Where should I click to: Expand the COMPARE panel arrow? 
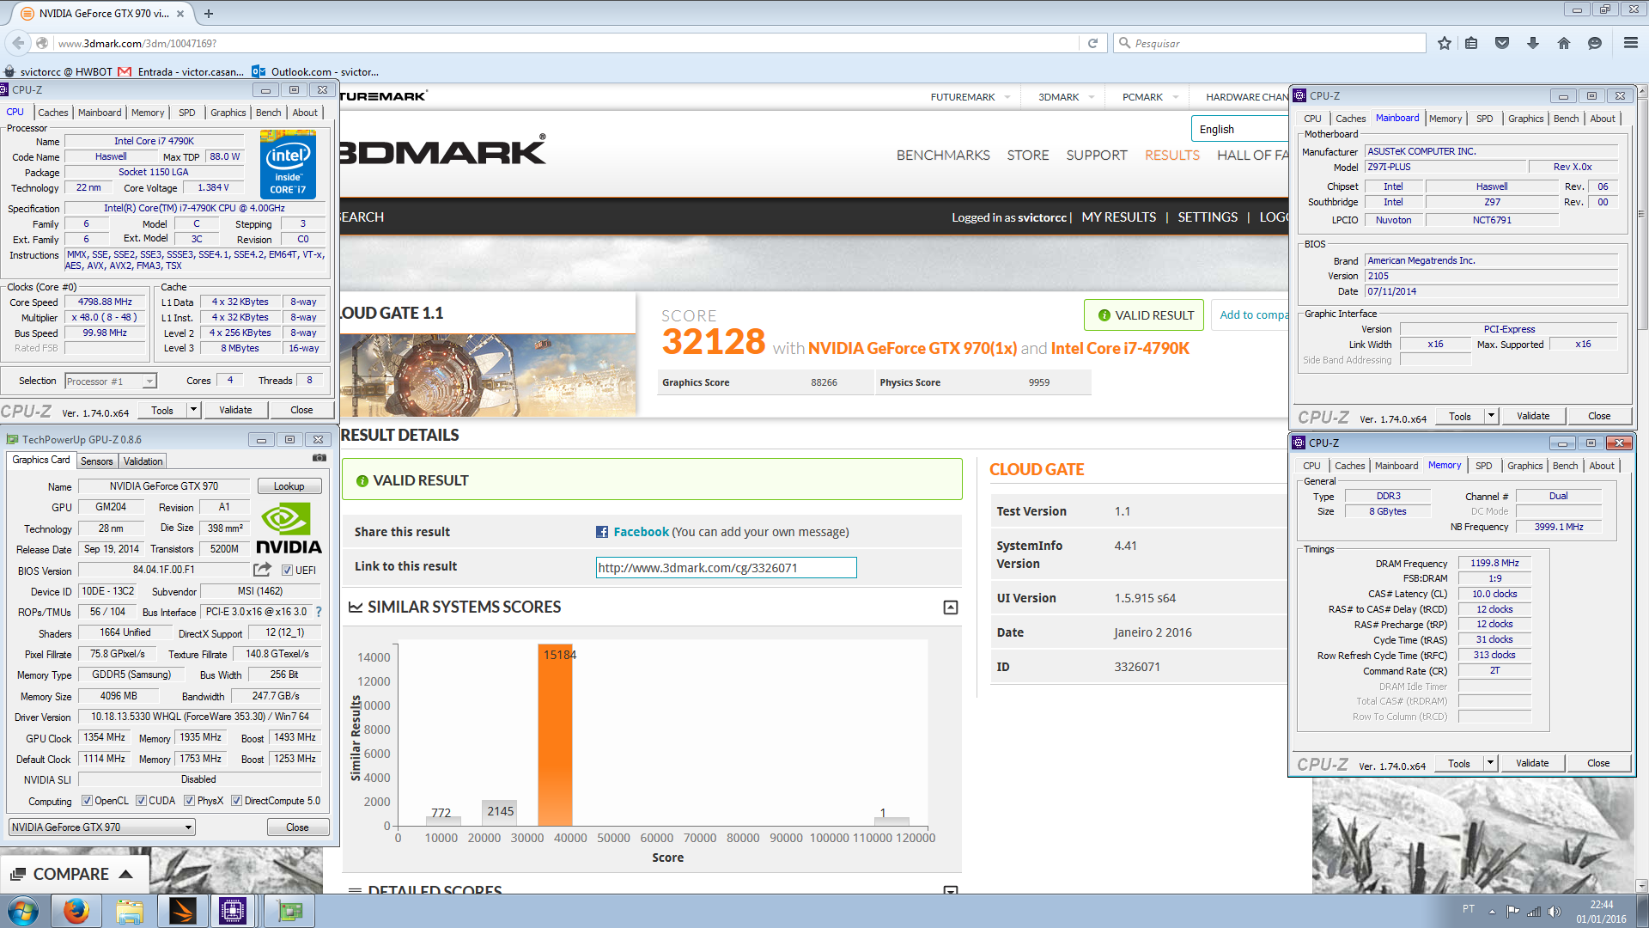pyautogui.click(x=125, y=874)
